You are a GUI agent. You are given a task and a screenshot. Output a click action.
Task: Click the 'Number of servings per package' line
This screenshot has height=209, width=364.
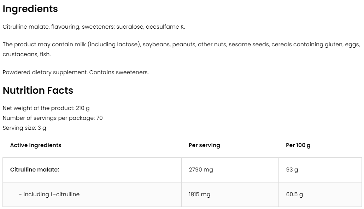tap(53, 118)
